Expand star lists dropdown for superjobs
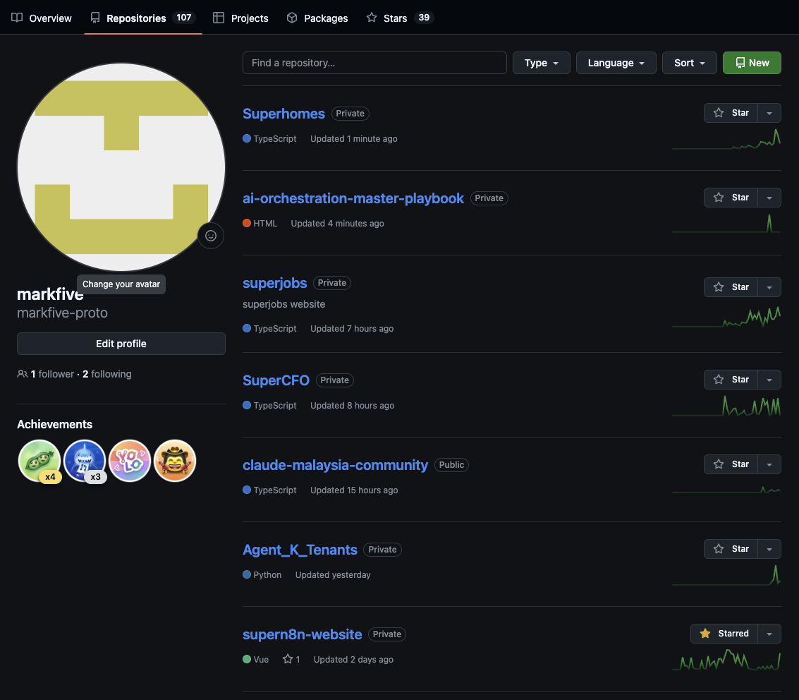This screenshot has width=799, height=700. (769, 287)
